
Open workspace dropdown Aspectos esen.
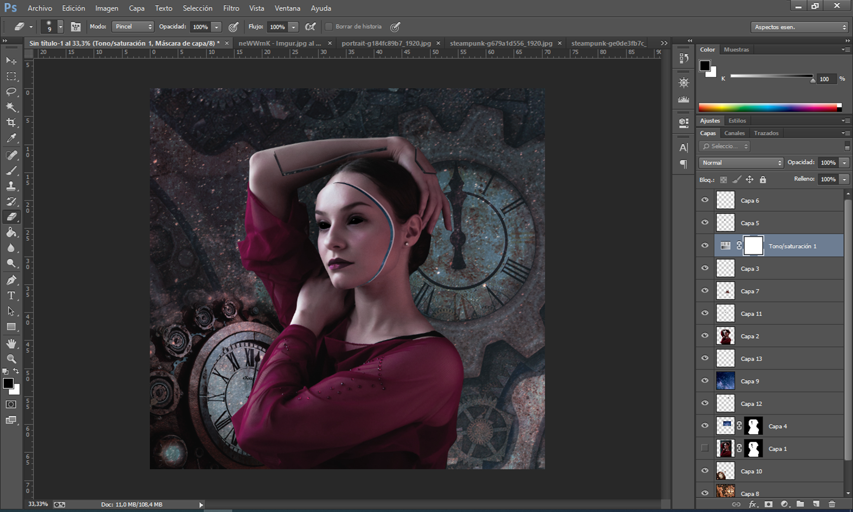tap(799, 27)
